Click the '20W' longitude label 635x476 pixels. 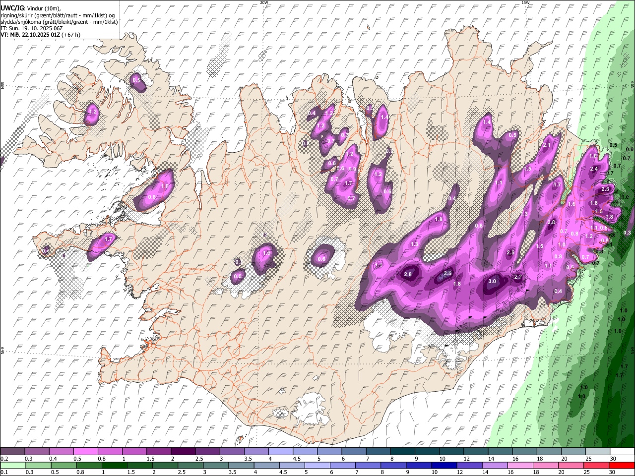click(x=264, y=2)
